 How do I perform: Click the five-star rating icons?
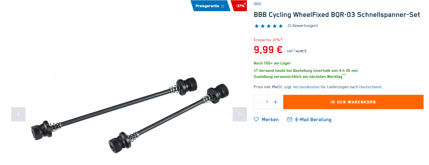tap(269, 26)
